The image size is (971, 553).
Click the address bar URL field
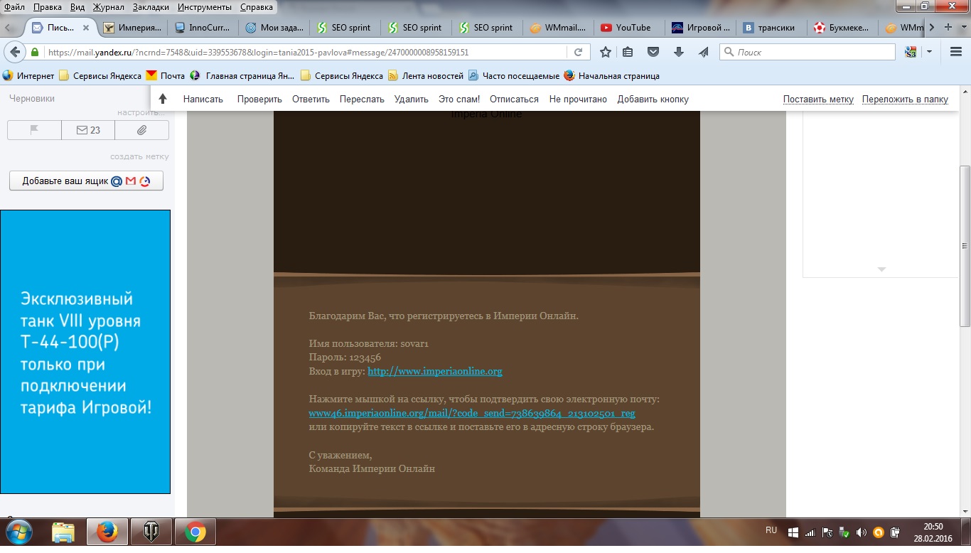click(306, 52)
